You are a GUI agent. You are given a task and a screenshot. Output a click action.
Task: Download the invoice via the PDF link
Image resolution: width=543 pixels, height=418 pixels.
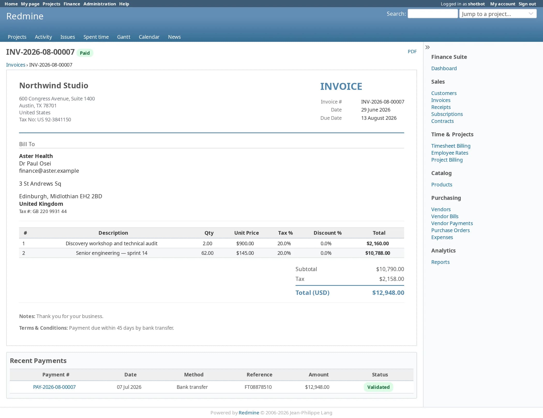point(412,51)
